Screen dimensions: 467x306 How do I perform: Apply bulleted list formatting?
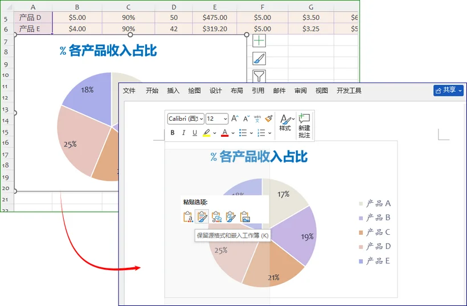tap(243, 133)
